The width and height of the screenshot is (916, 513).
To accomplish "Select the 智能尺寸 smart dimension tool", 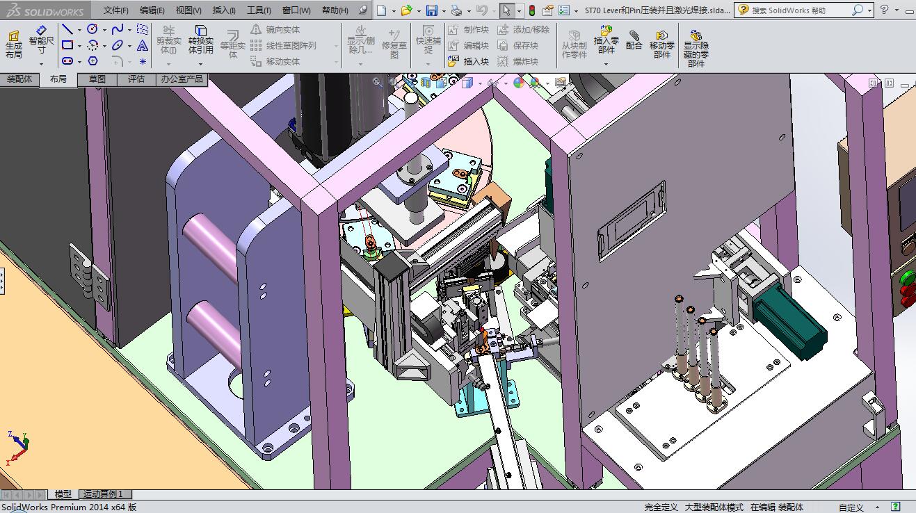I will tap(41, 40).
